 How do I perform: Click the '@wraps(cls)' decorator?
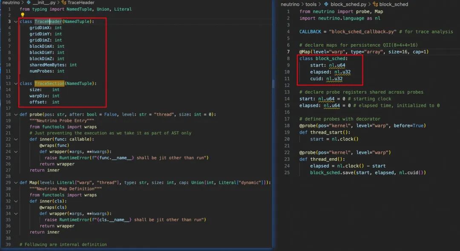(x=53, y=207)
